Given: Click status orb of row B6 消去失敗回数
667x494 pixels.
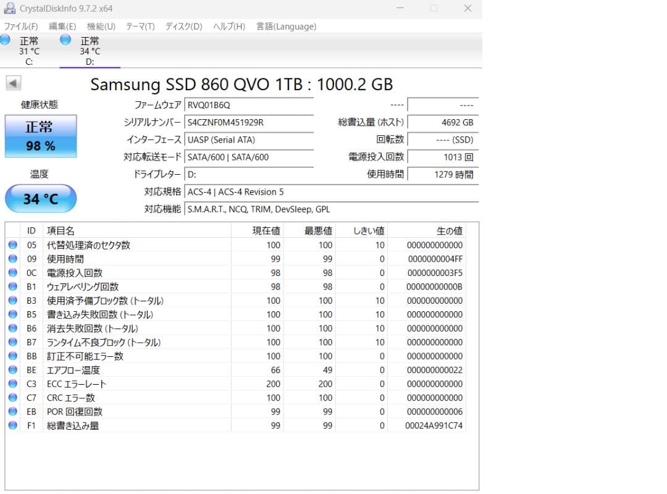Looking at the screenshot, I should [x=13, y=328].
